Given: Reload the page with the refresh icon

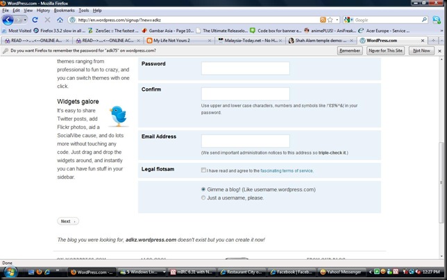Looking at the screenshot, I should 35,20.
